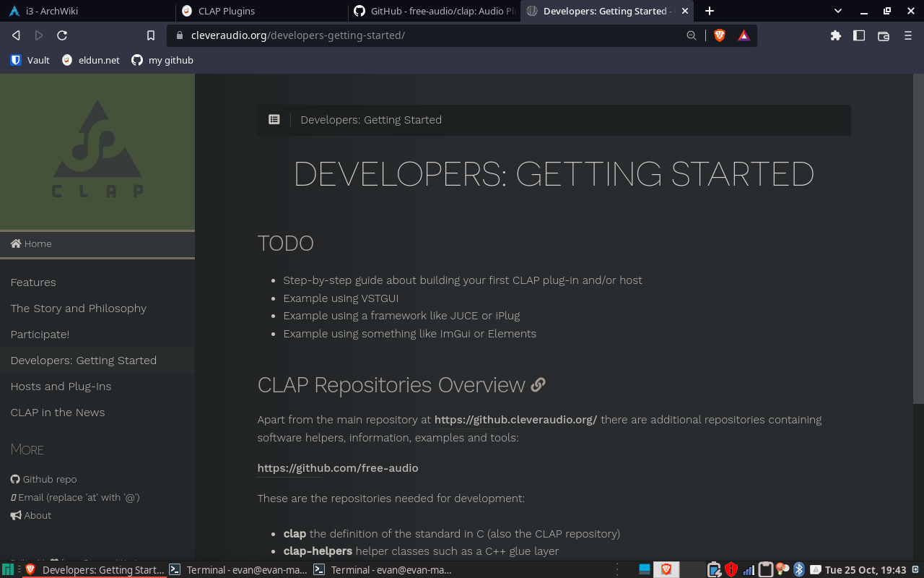This screenshot has width=924, height=578.
Task: Open the Vault bookmark
Action: point(30,60)
